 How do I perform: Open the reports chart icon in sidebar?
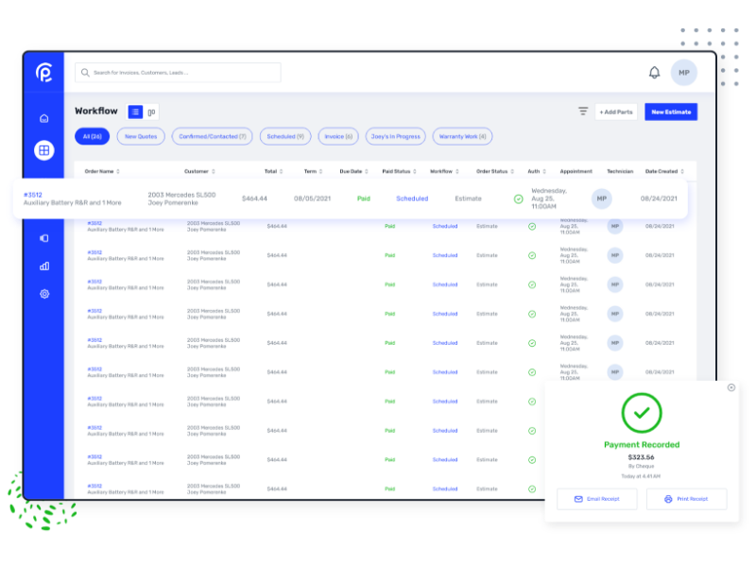[43, 266]
